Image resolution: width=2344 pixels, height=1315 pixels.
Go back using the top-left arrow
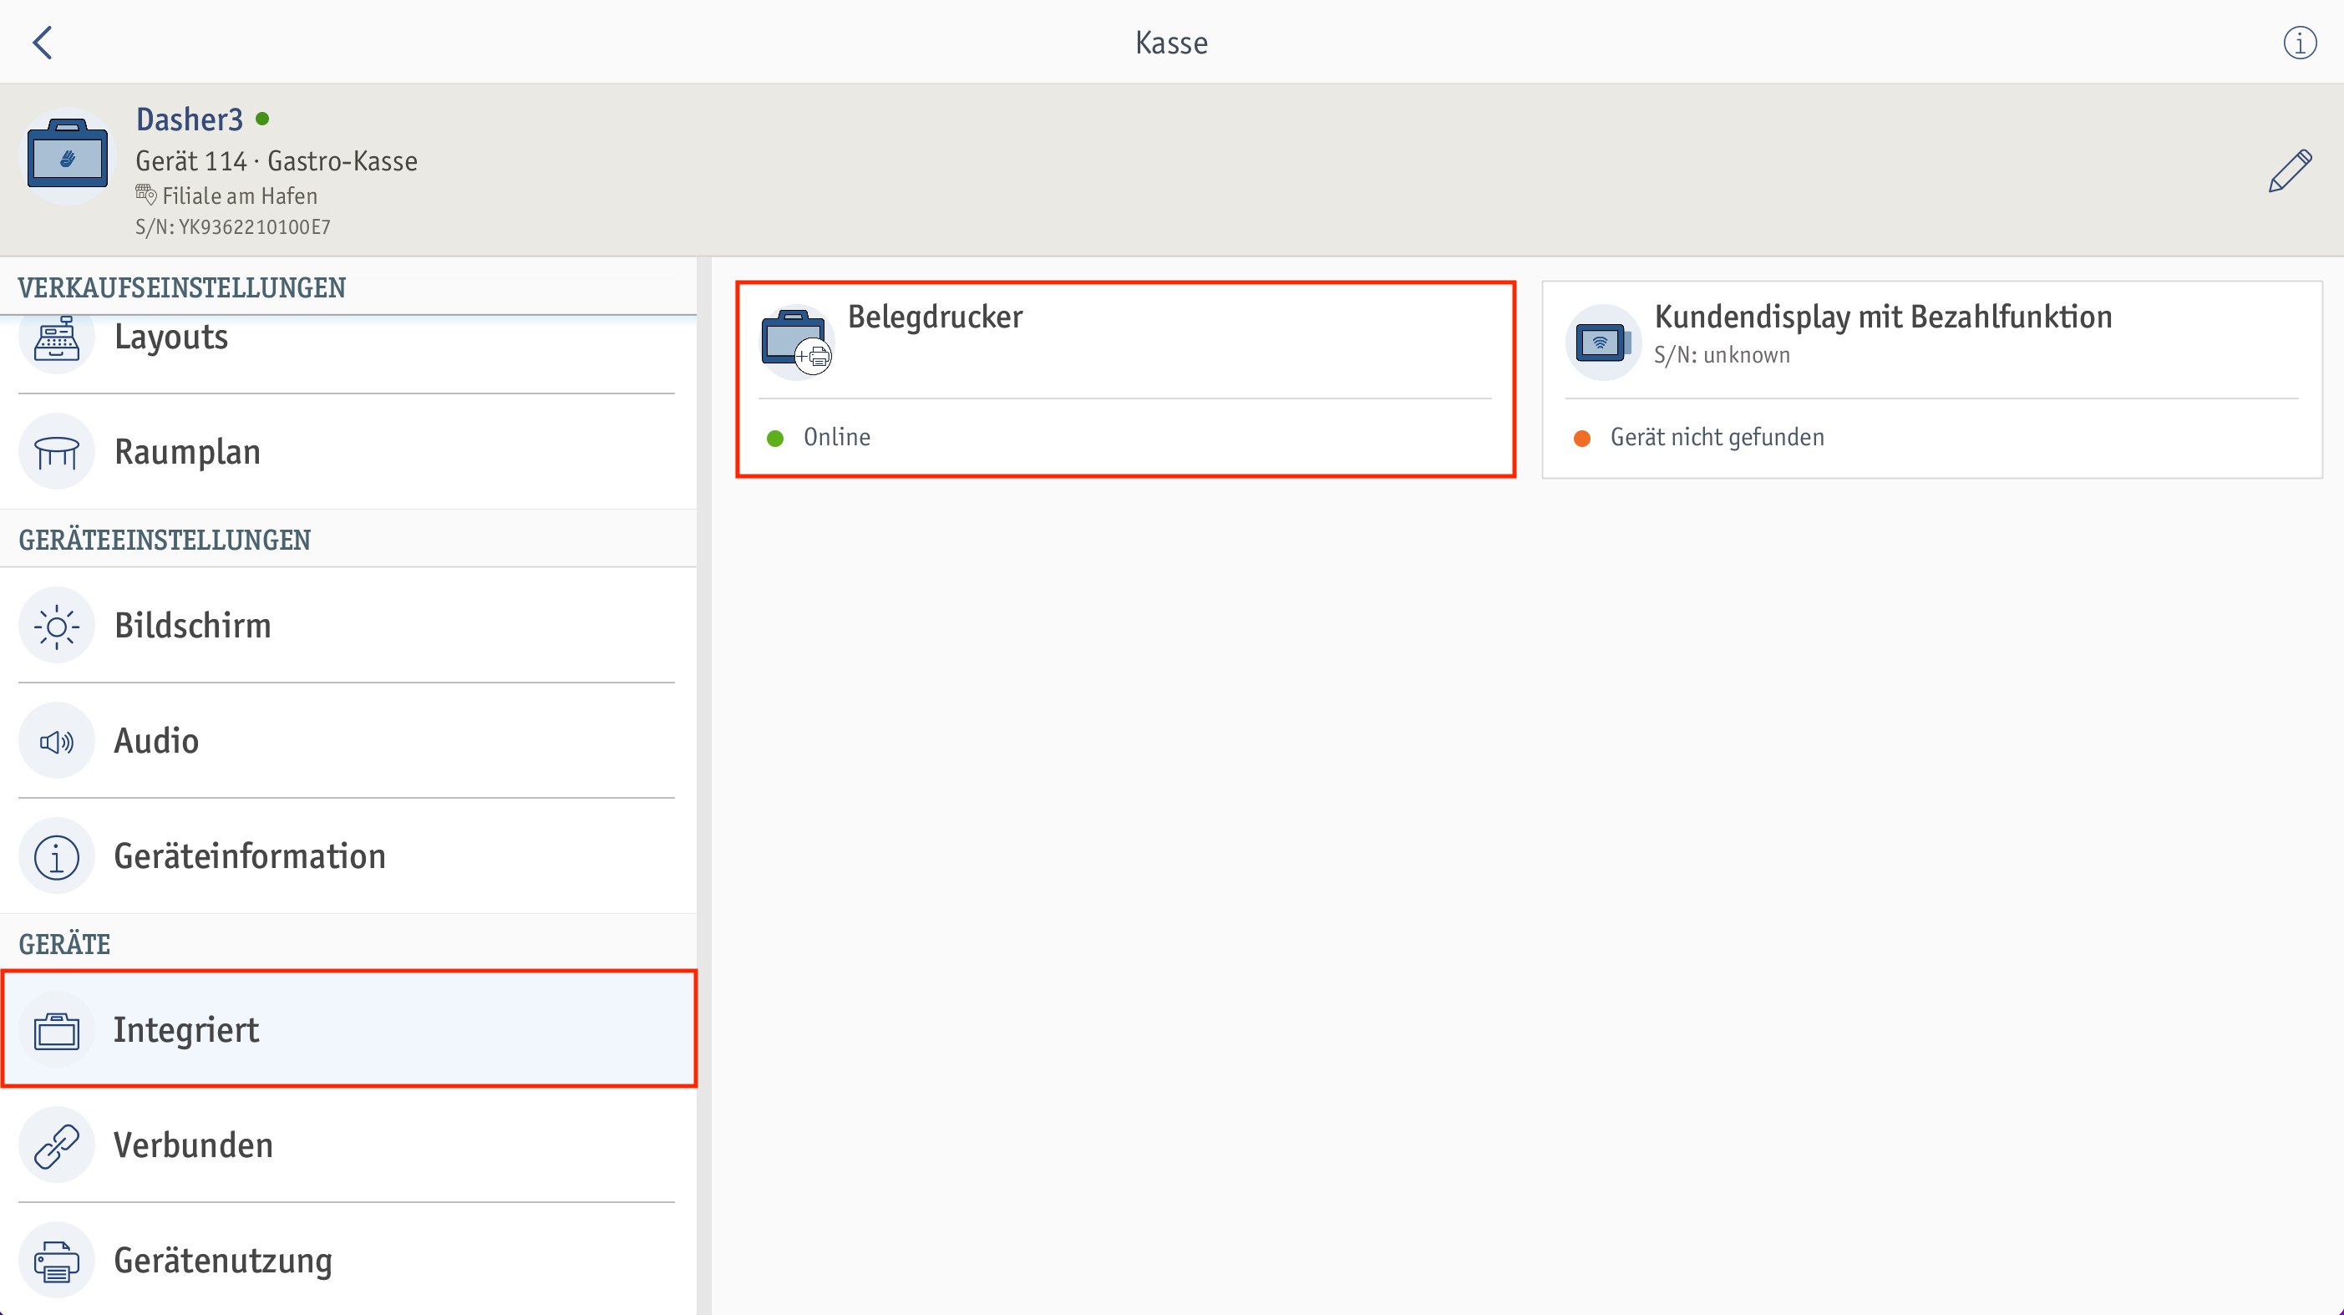(43, 42)
